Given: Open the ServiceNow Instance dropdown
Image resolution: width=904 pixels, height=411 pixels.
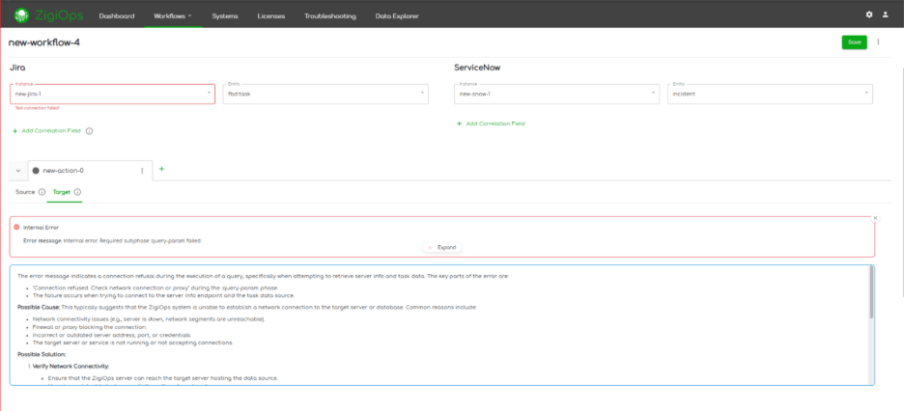Looking at the screenshot, I should (557, 94).
